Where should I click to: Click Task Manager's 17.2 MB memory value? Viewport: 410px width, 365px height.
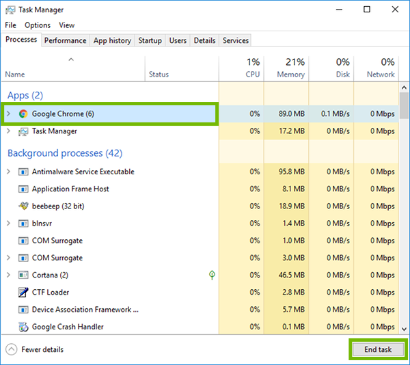point(292,131)
